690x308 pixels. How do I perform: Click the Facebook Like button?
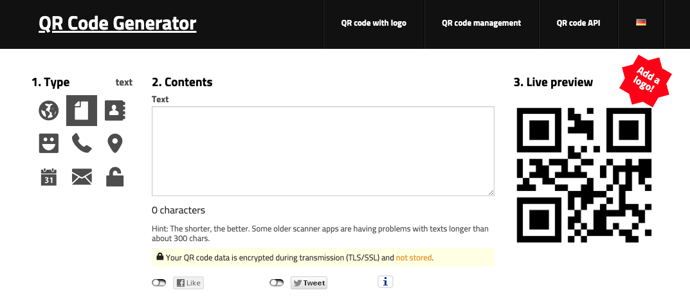click(x=188, y=283)
